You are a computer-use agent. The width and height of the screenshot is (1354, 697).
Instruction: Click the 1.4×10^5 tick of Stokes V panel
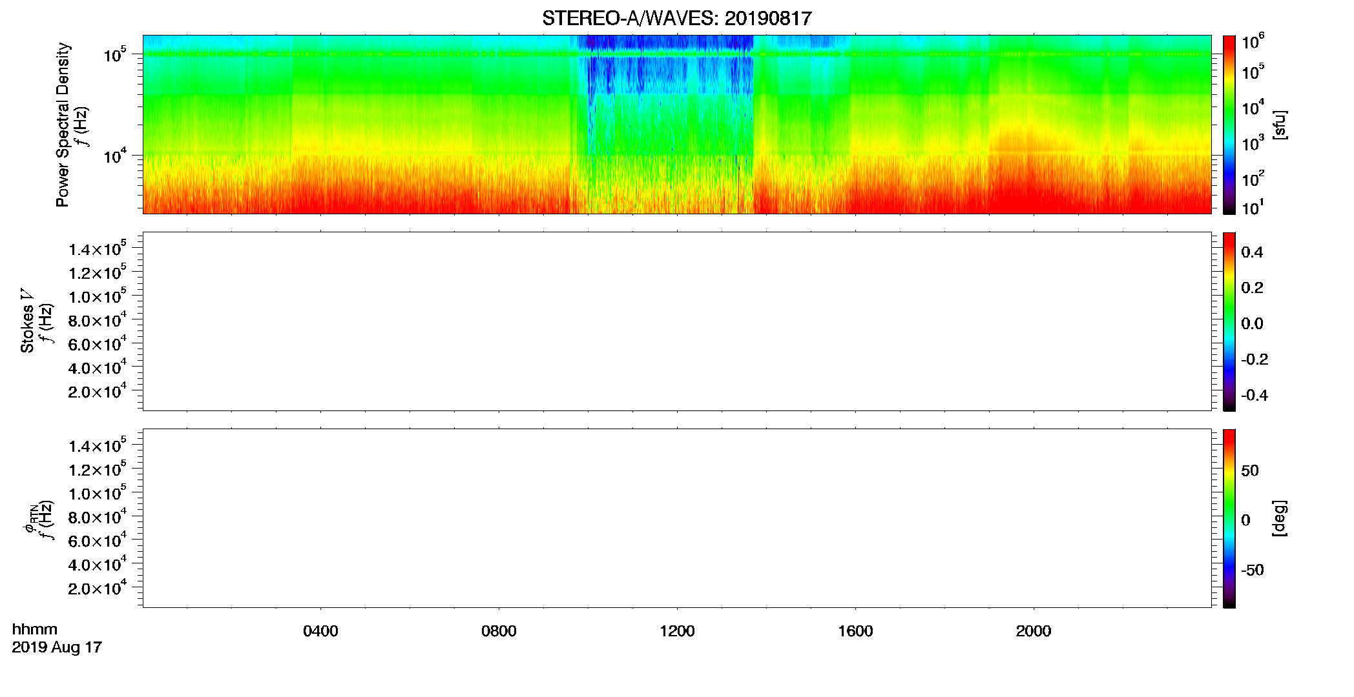(x=98, y=248)
